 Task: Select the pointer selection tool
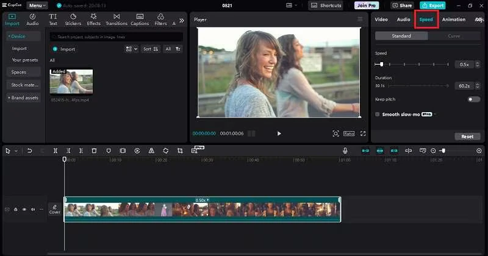coord(8,151)
